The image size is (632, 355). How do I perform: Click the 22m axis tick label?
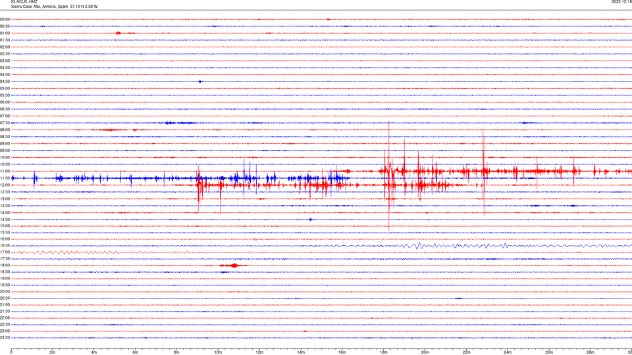point(466,352)
